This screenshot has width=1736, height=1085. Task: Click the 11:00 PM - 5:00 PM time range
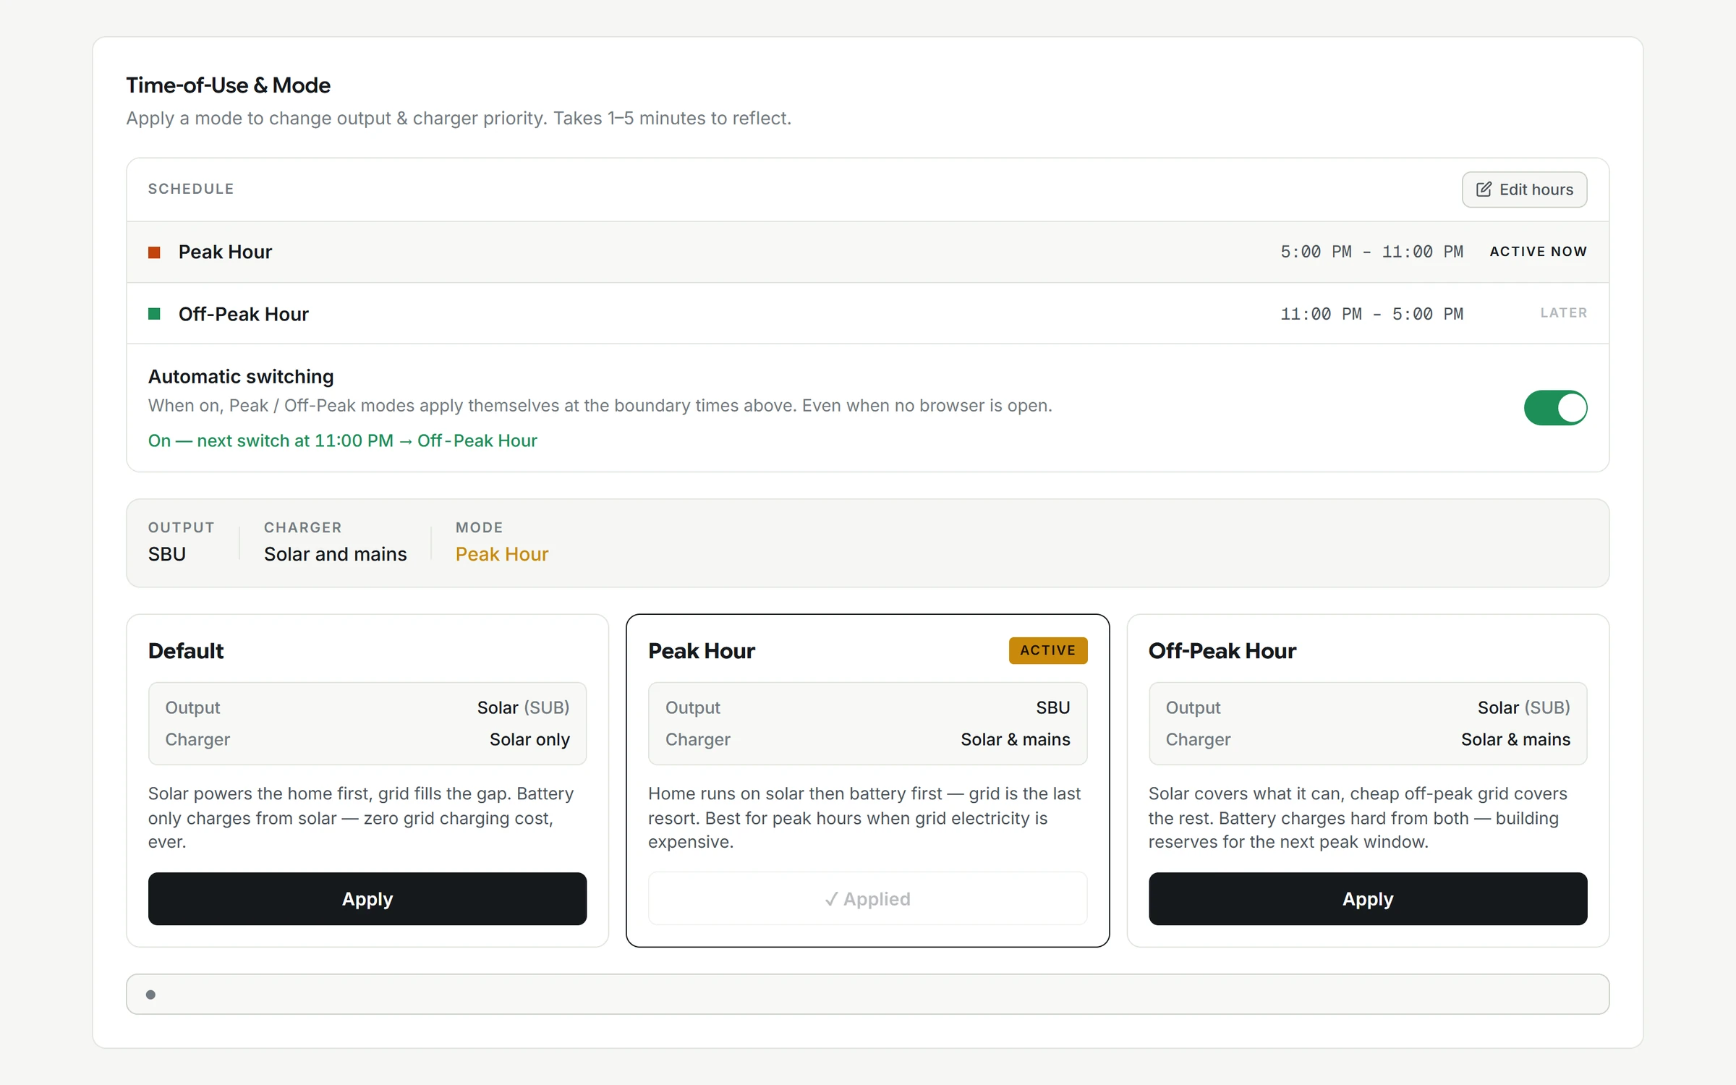(x=1371, y=314)
